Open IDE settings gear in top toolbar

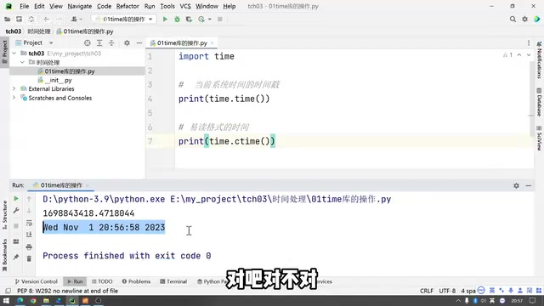(524, 19)
